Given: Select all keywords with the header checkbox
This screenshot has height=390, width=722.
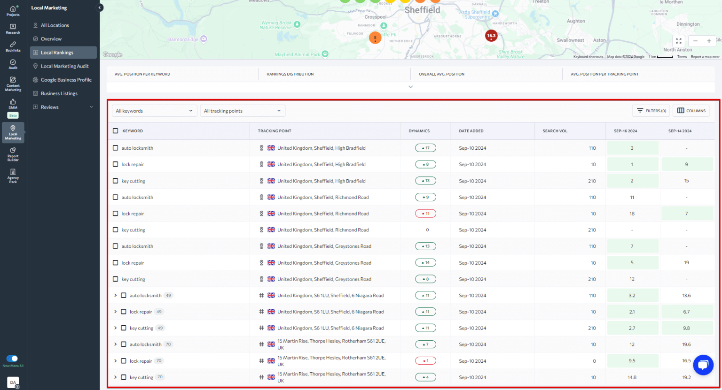Looking at the screenshot, I should (x=115, y=131).
